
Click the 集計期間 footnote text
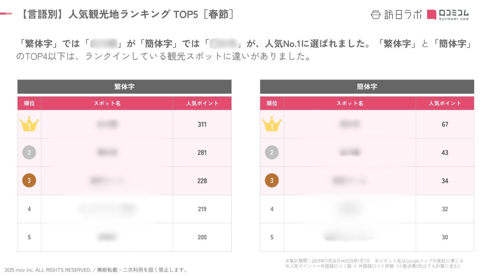point(327,261)
